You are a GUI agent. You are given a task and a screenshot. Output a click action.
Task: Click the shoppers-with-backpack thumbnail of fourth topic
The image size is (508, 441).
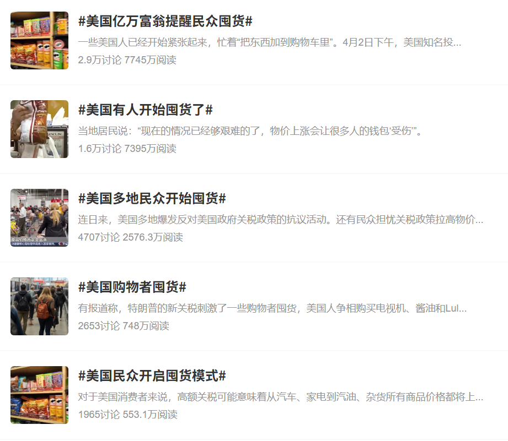click(40, 306)
